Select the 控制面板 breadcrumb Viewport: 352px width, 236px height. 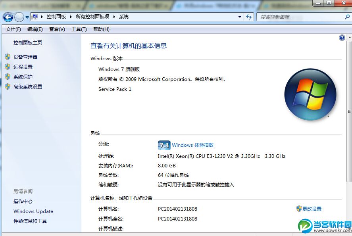tap(56, 17)
